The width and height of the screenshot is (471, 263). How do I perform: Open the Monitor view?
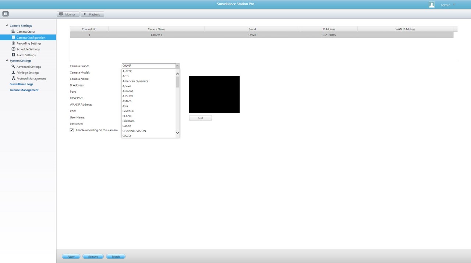68,14
